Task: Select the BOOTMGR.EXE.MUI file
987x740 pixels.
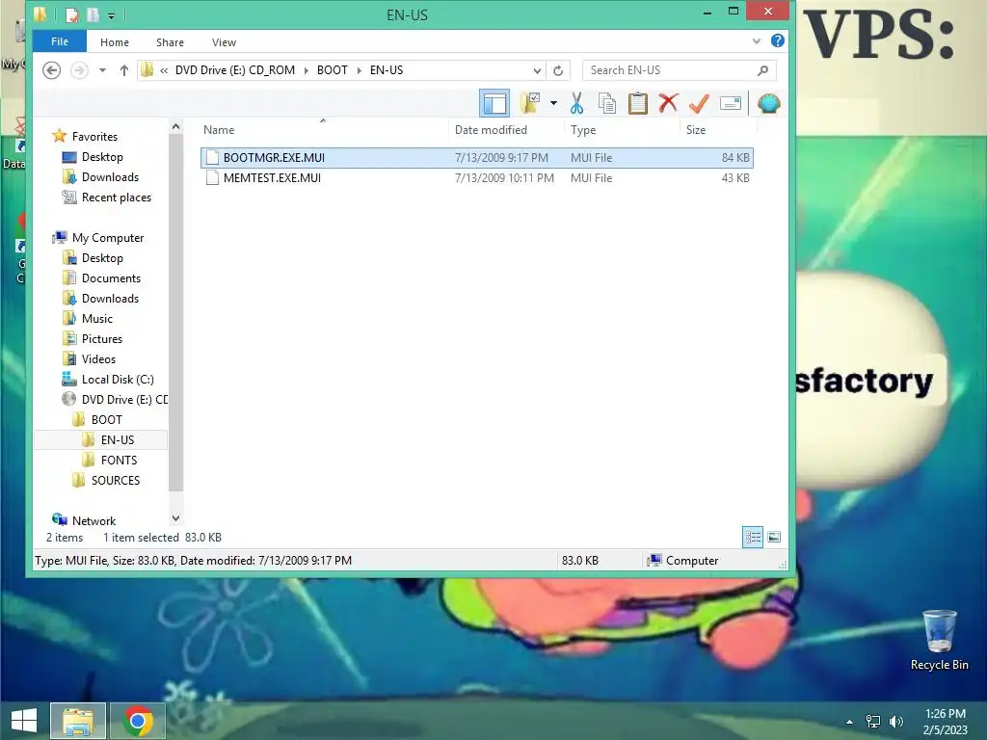Action: [x=476, y=158]
